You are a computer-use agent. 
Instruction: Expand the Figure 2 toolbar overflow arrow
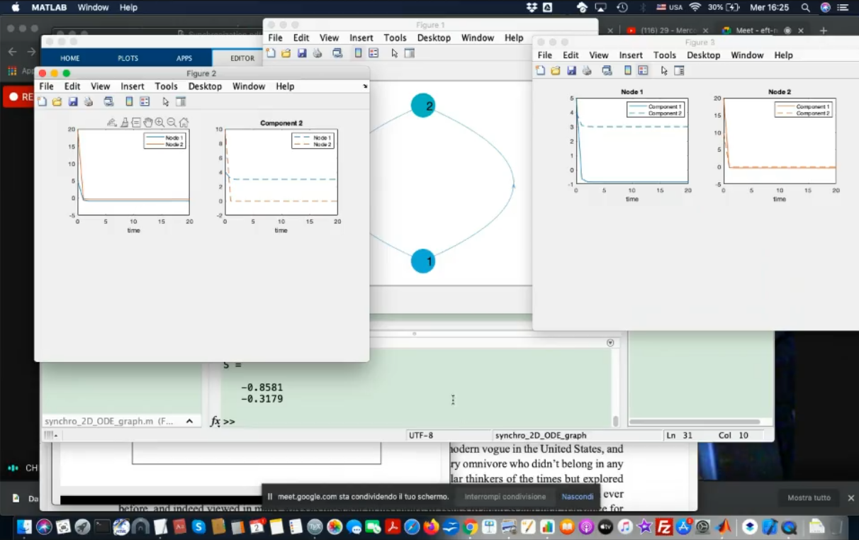(x=365, y=86)
